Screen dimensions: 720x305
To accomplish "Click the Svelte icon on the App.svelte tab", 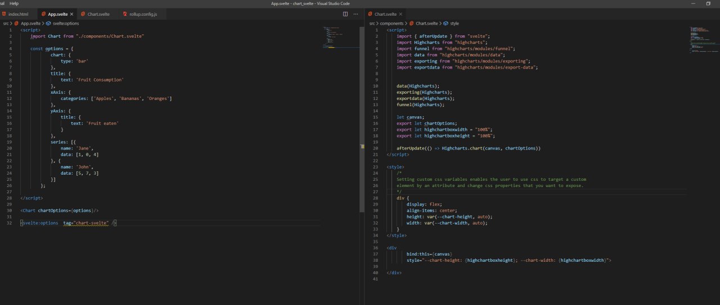I will tap(43, 13).
